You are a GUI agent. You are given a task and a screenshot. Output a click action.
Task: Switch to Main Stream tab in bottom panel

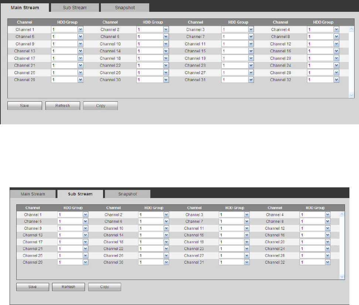point(33,194)
